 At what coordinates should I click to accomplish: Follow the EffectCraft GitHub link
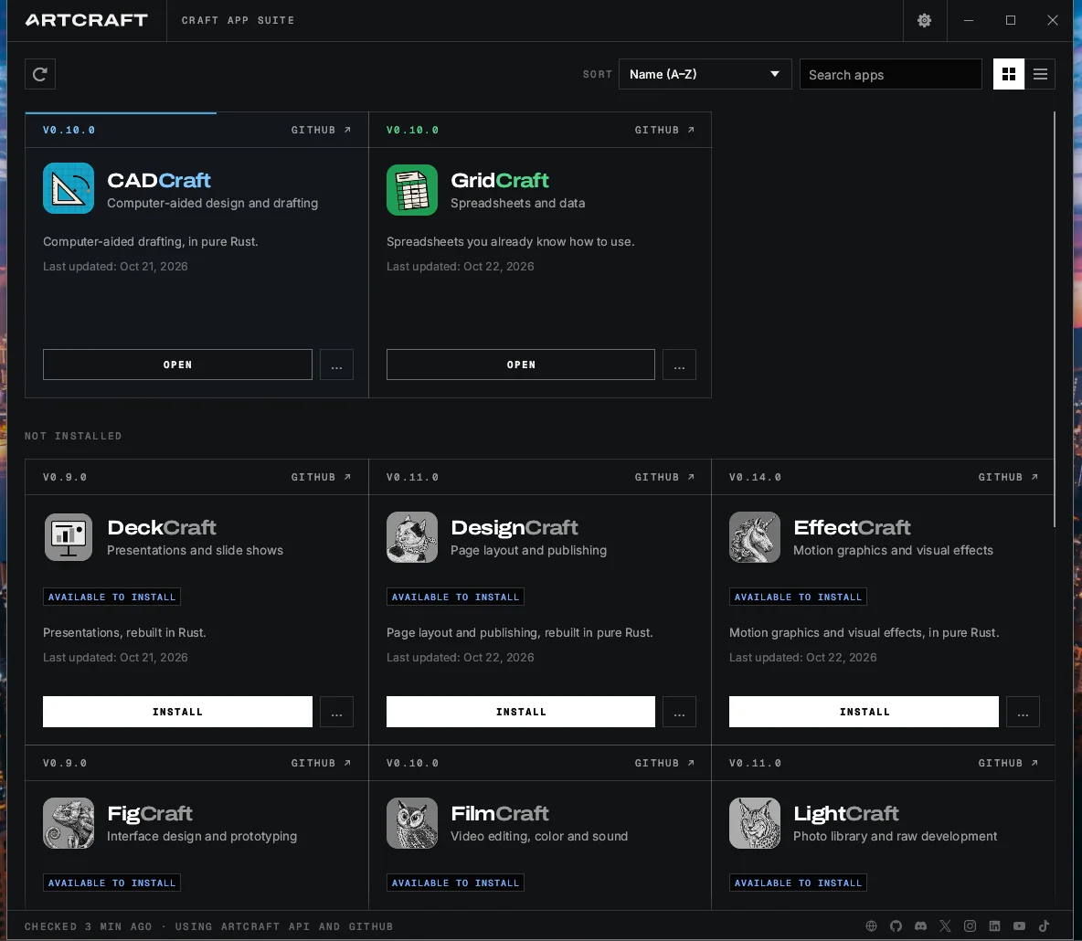(1007, 477)
